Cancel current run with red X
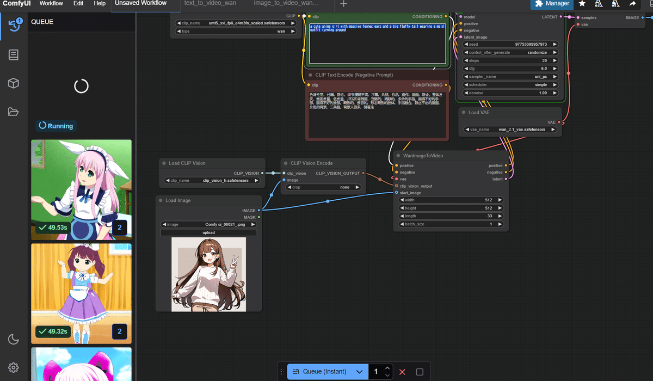Image resolution: width=653 pixels, height=381 pixels. (402, 372)
